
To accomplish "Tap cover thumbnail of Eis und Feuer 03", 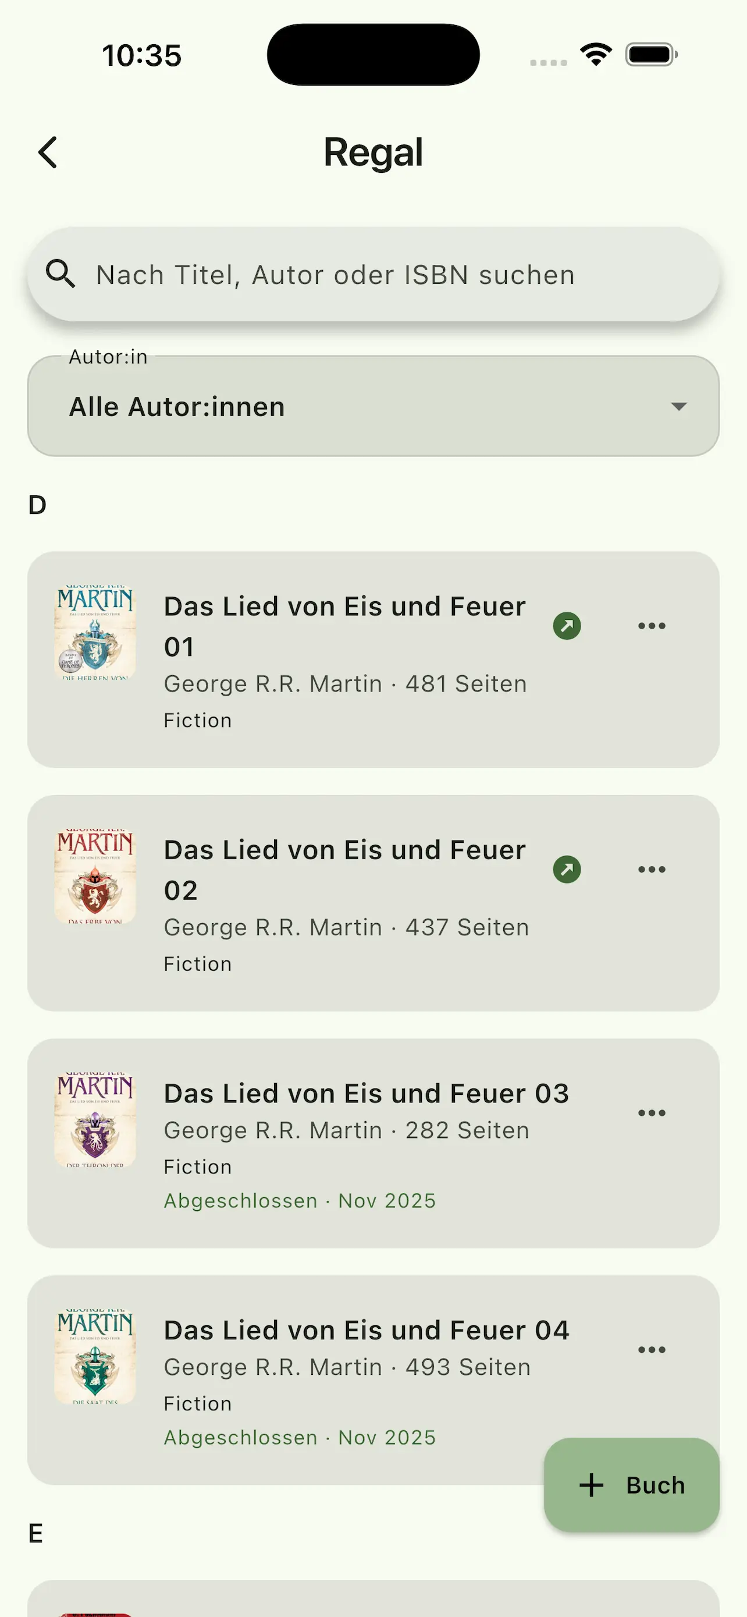I will coord(95,1120).
